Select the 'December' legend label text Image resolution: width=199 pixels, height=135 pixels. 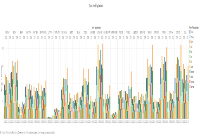click(192, 87)
